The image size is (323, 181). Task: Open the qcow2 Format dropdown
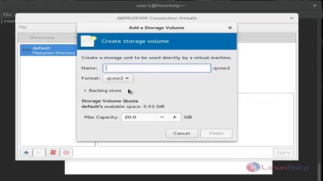(118, 78)
